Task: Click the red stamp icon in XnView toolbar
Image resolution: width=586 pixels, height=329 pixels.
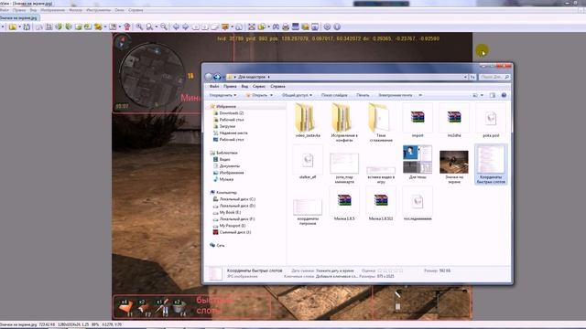Action: pyautogui.click(x=127, y=27)
